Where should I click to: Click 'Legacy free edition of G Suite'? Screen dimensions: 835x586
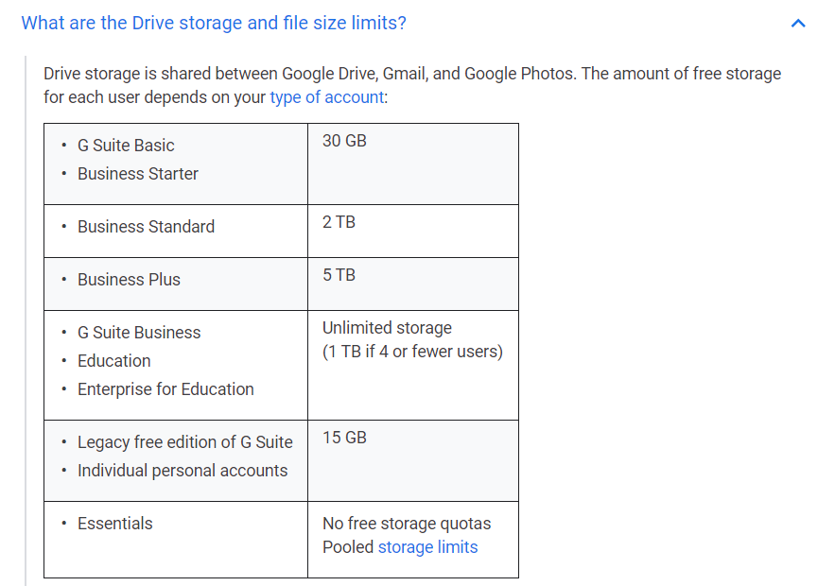[x=184, y=442]
